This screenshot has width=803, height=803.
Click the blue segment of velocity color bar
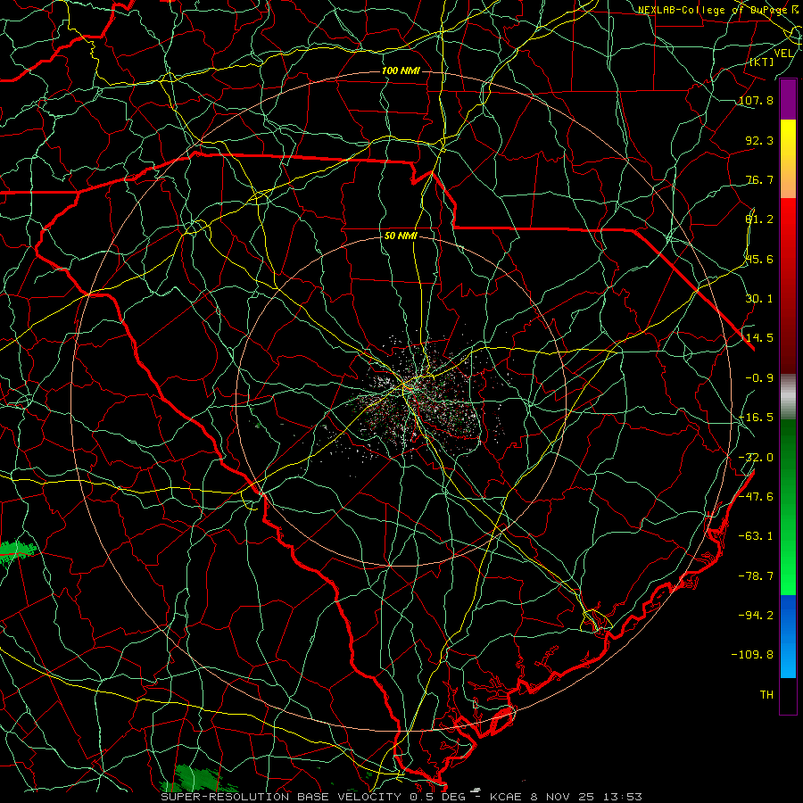788,636
